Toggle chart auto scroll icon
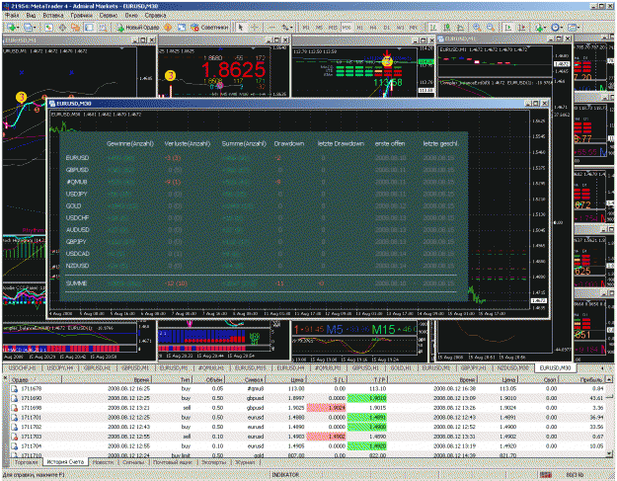This screenshot has height=481, width=617. [508, 27]
